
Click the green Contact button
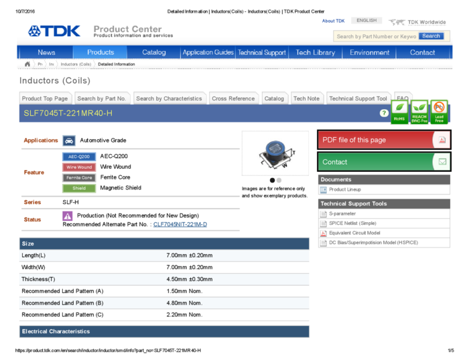[x=384, y=162]
